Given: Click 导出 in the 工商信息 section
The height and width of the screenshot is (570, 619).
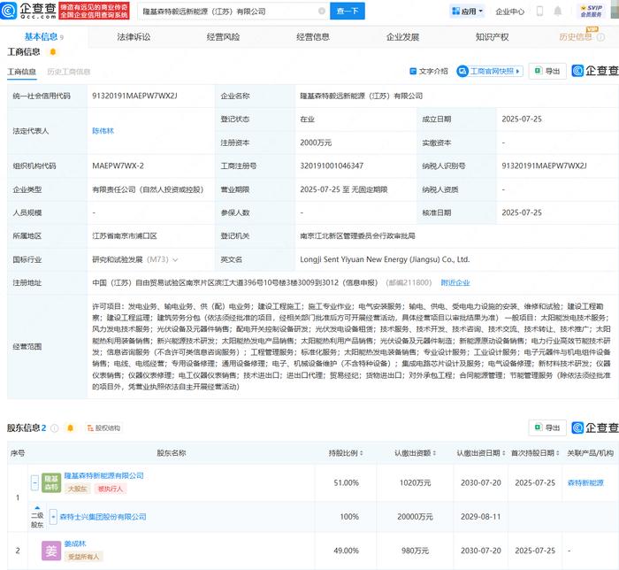Looking at the screenshot, I should coord(547,71).
